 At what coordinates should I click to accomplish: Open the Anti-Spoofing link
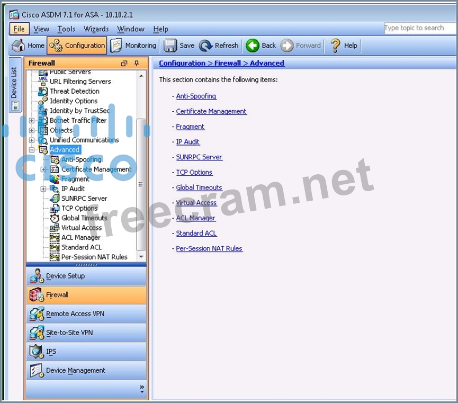tap(196, 96)
